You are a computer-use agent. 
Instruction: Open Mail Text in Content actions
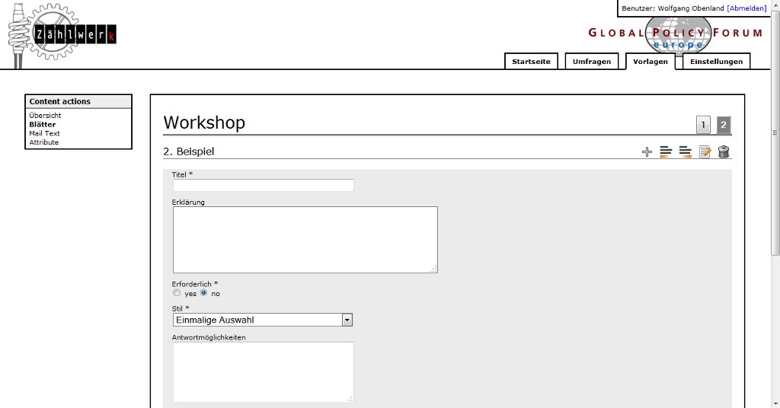tap(44, 133)
